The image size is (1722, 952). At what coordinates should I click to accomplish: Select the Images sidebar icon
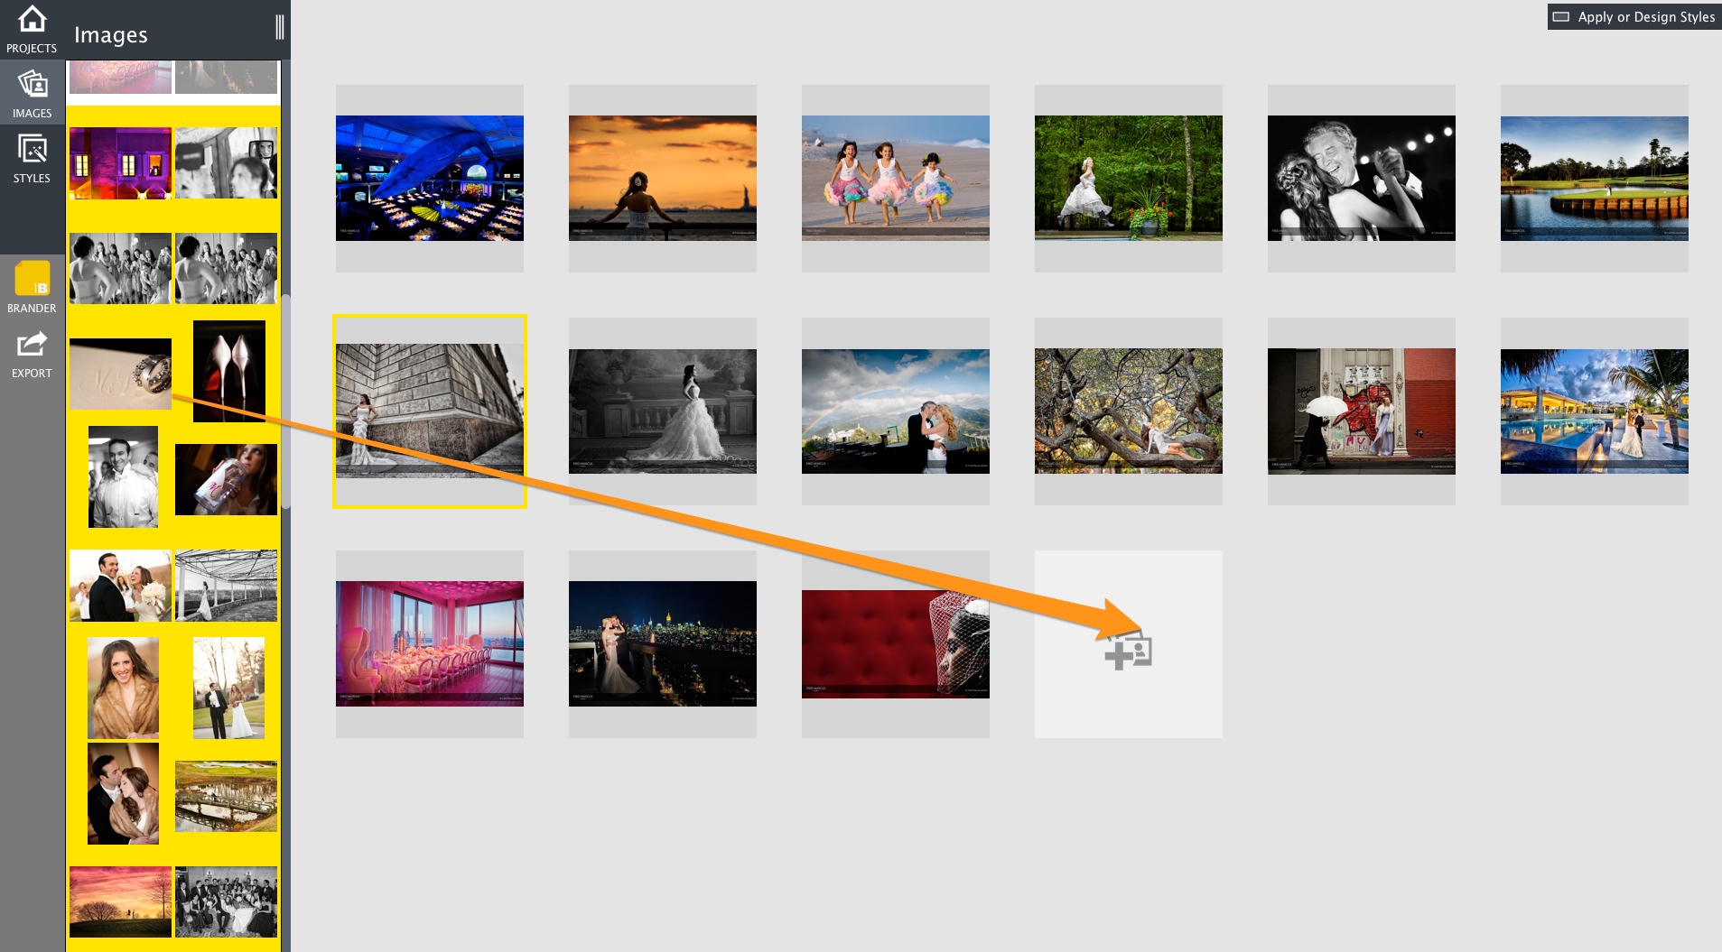point(32,94)
